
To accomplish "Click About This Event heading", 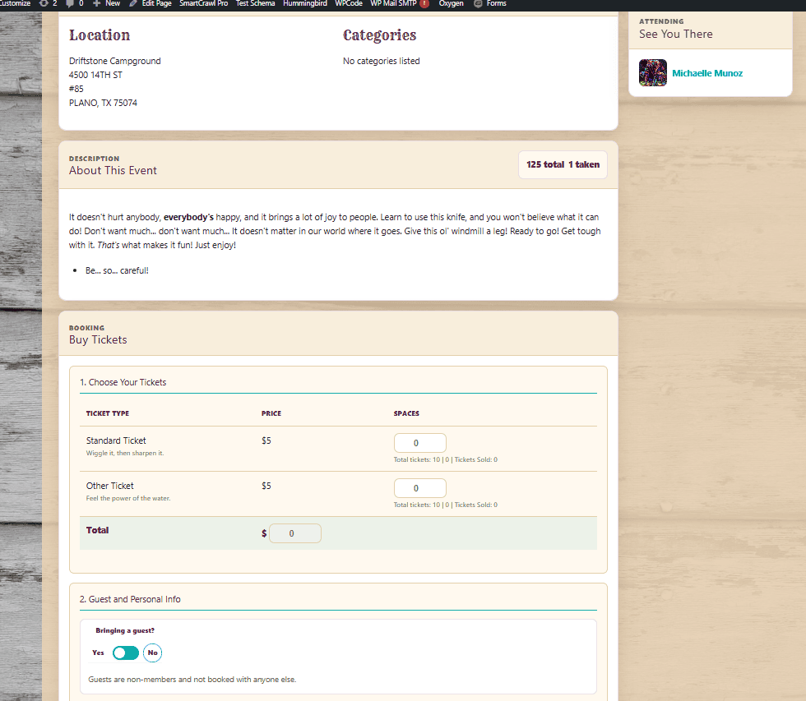I will (113, 170).
